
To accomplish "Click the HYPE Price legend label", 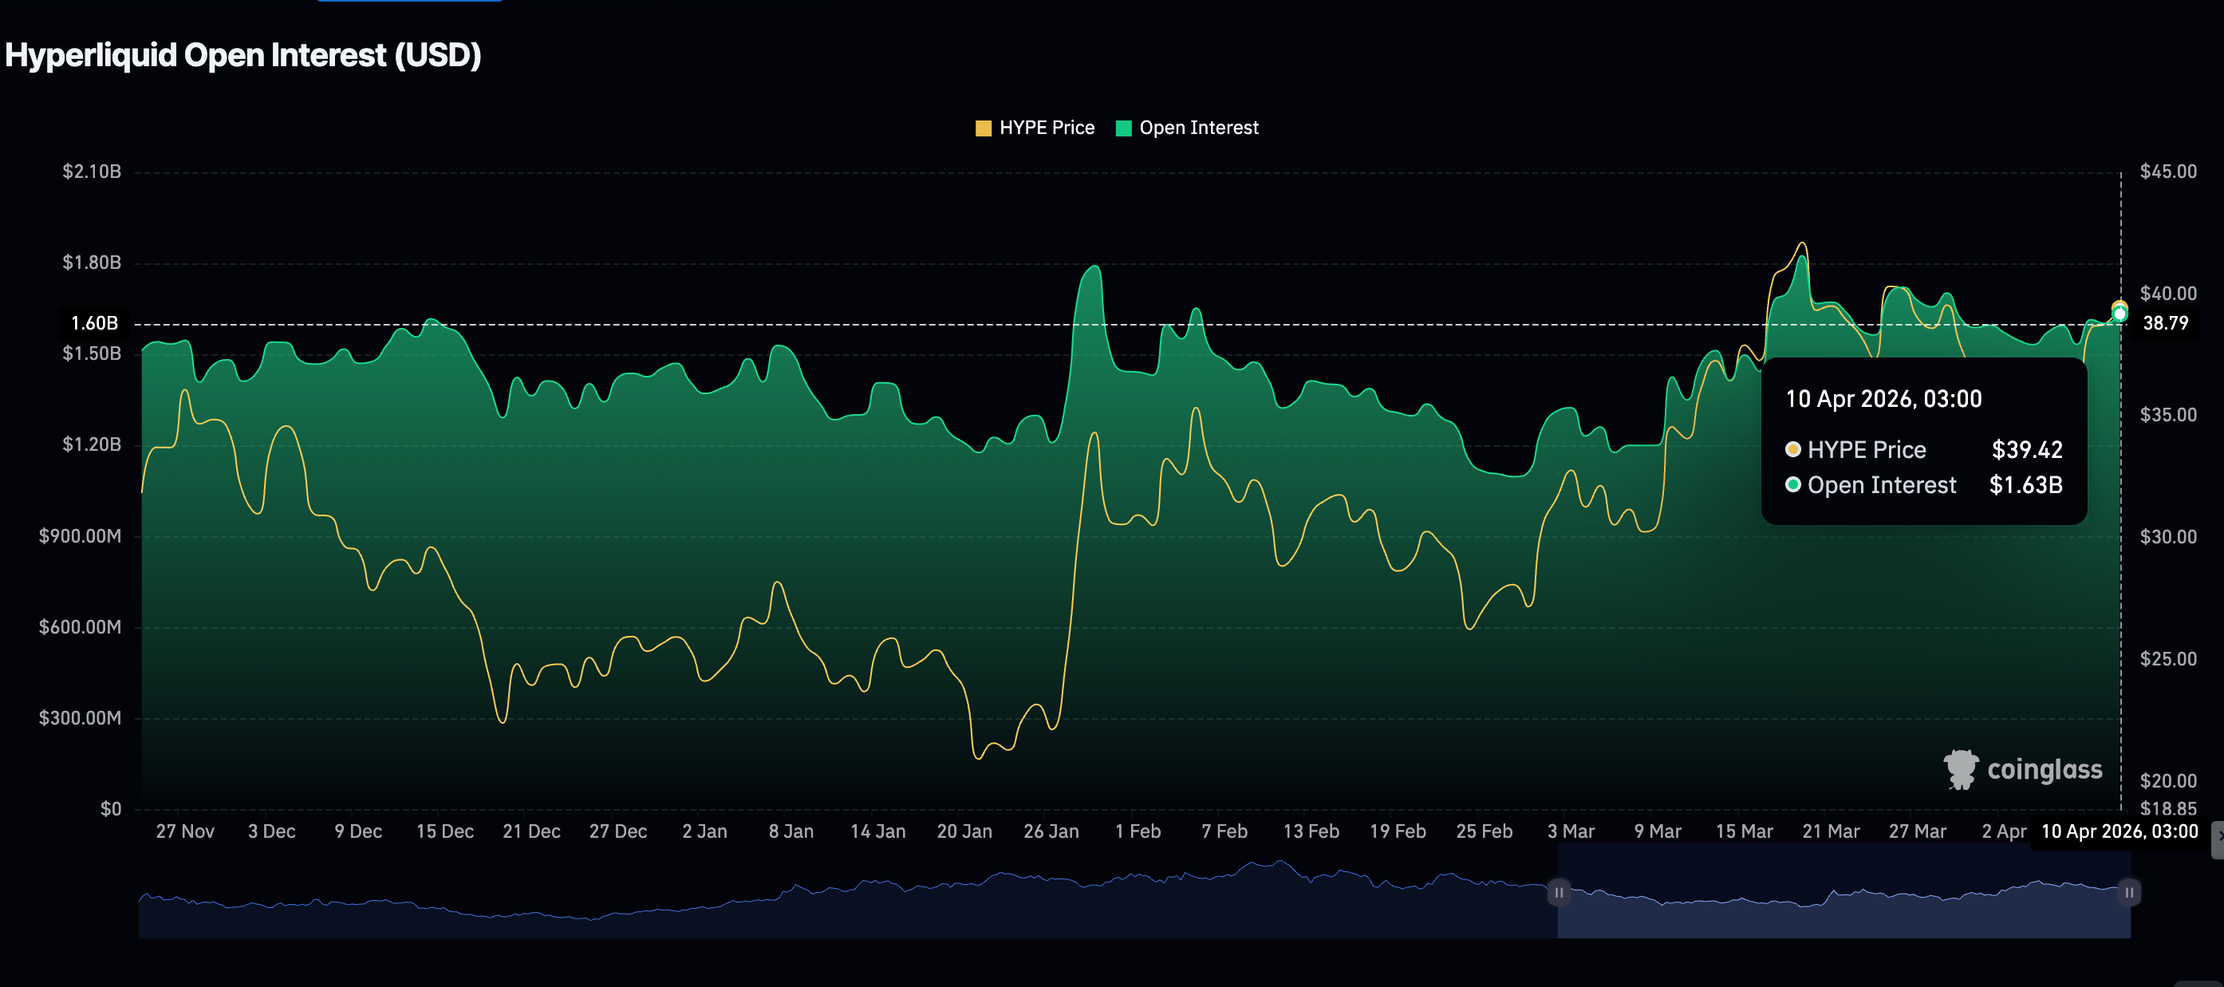I will pyautogui.click(x=1047, y=128).
